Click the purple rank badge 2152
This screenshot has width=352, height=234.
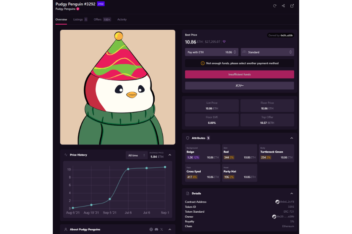101,4
